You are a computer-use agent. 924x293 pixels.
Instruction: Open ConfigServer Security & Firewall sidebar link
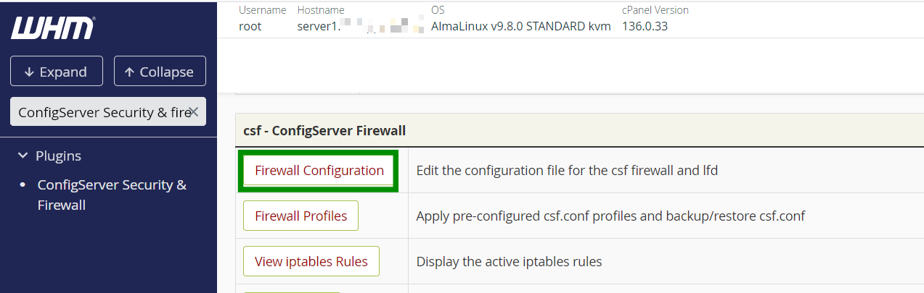[x=112, y=195]
